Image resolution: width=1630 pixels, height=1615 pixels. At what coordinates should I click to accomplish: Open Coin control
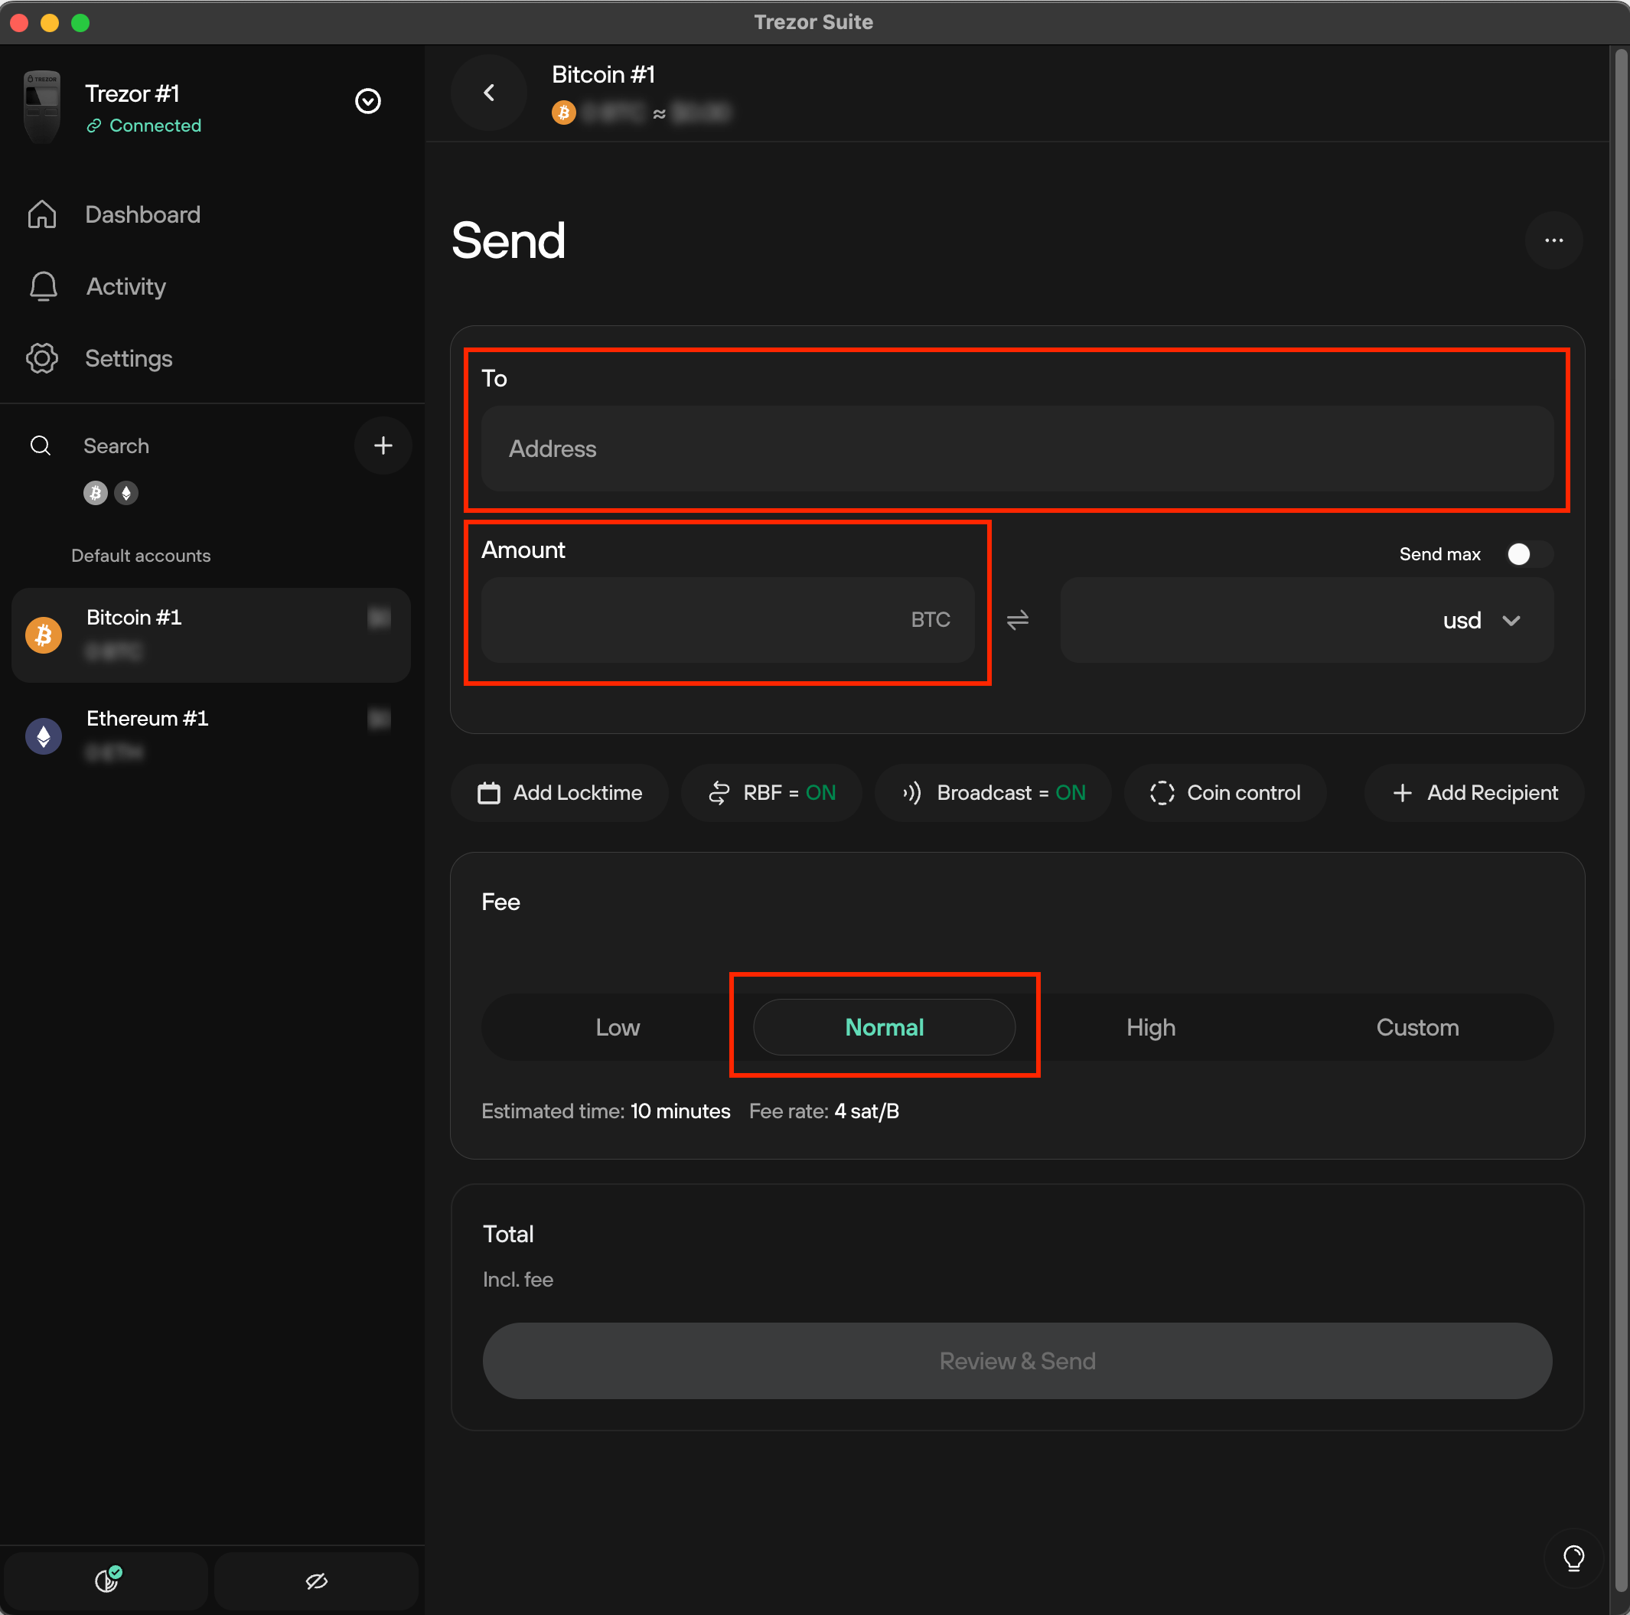coord(1225,792)
